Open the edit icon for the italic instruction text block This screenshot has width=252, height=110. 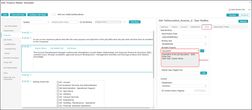[28, 38]
